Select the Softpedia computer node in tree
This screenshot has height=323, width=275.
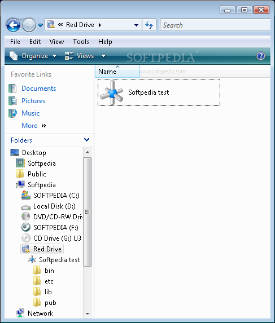pos(42,185)
